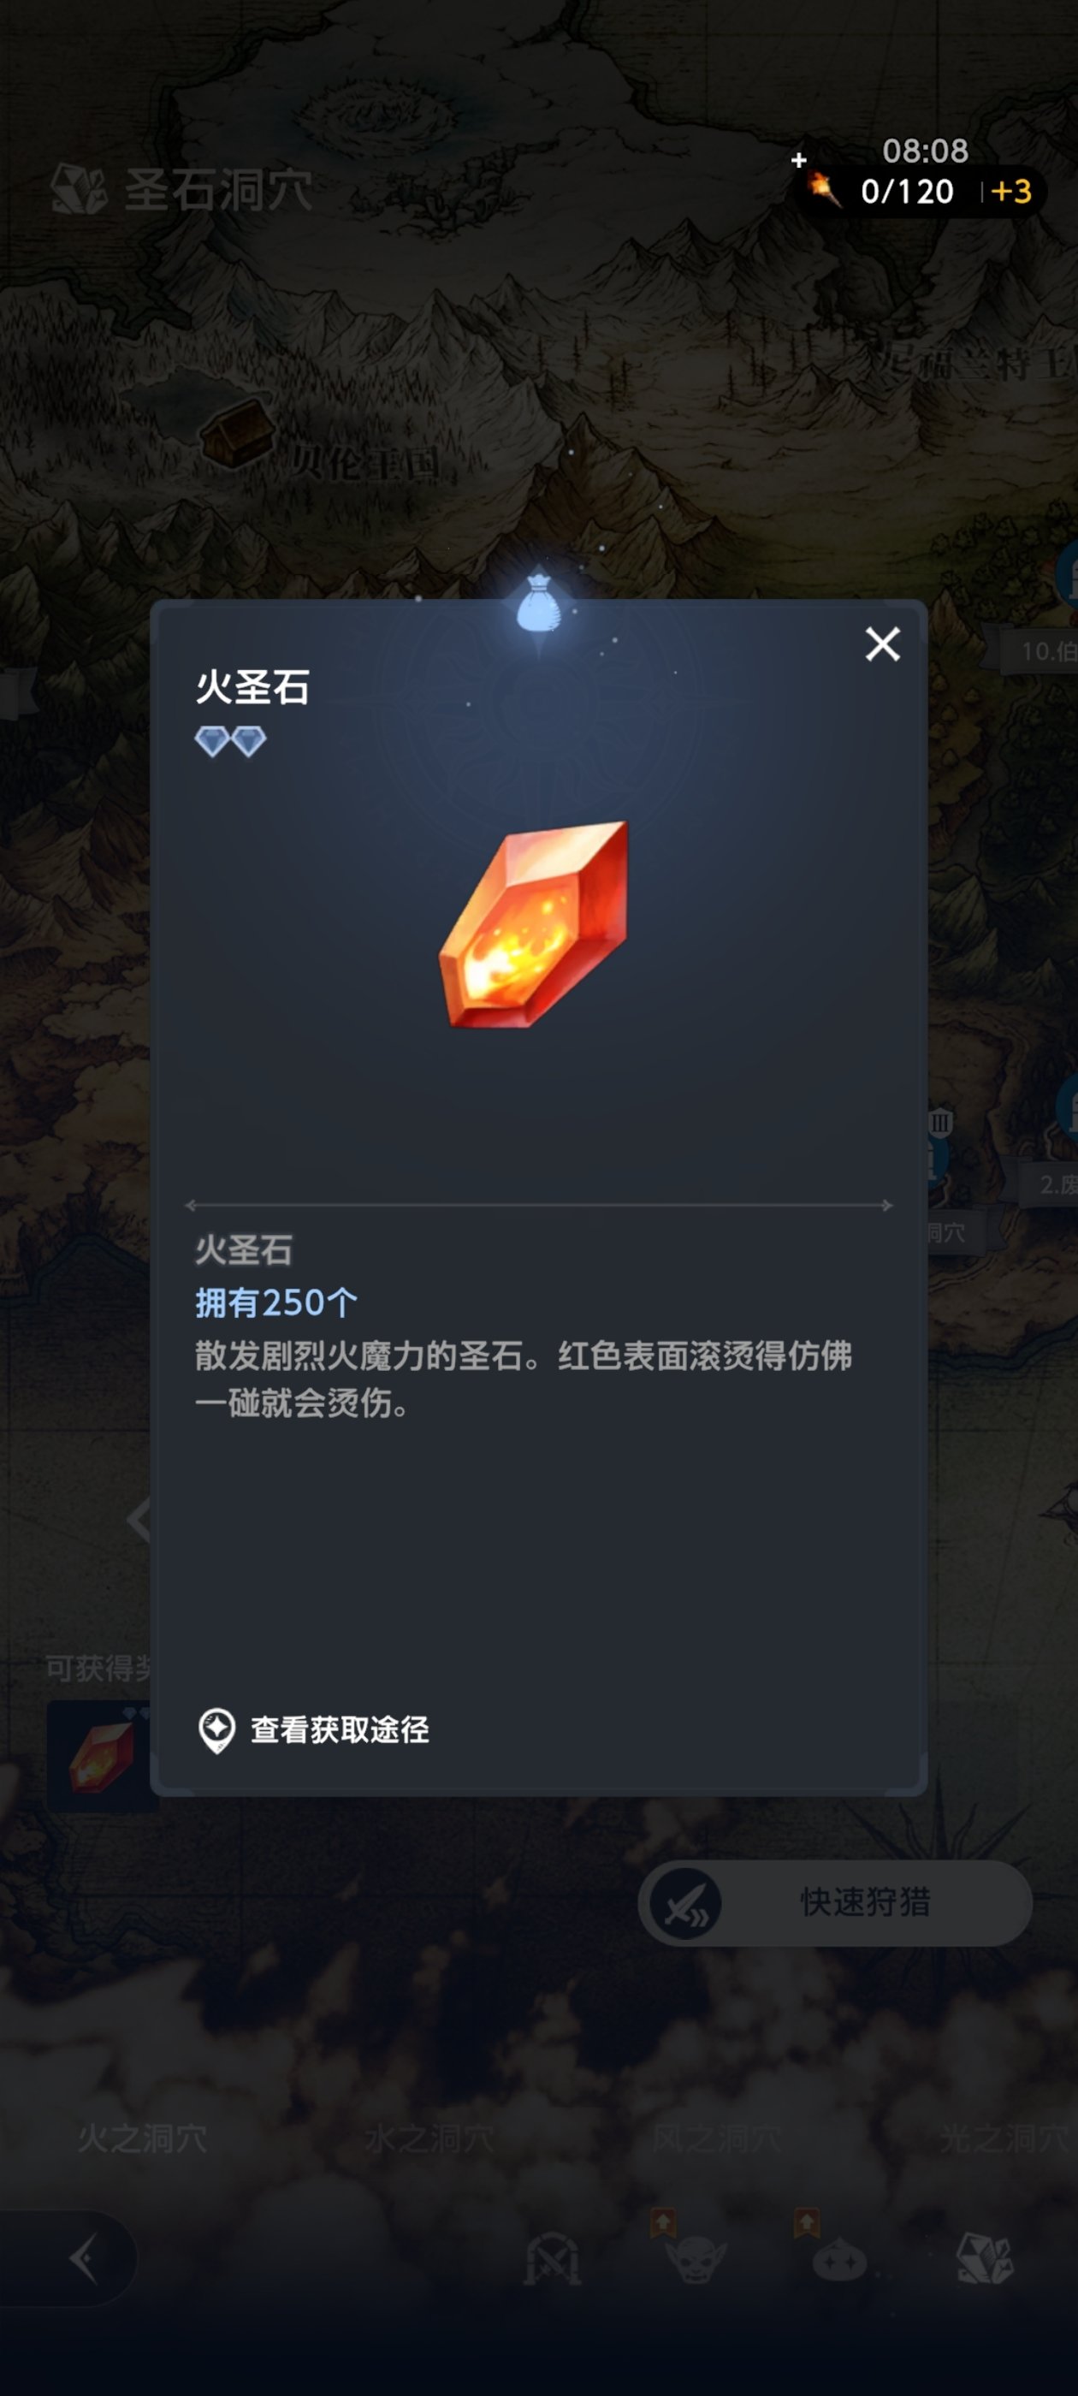Open the crossed-swords arch gate icon
Screen dimensions: 1078x2396
[553, 2257]
